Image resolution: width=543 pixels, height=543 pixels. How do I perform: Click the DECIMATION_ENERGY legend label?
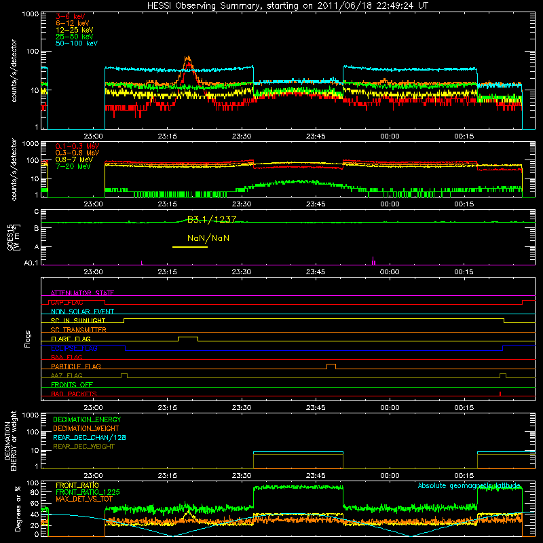(x=87, y=419)
